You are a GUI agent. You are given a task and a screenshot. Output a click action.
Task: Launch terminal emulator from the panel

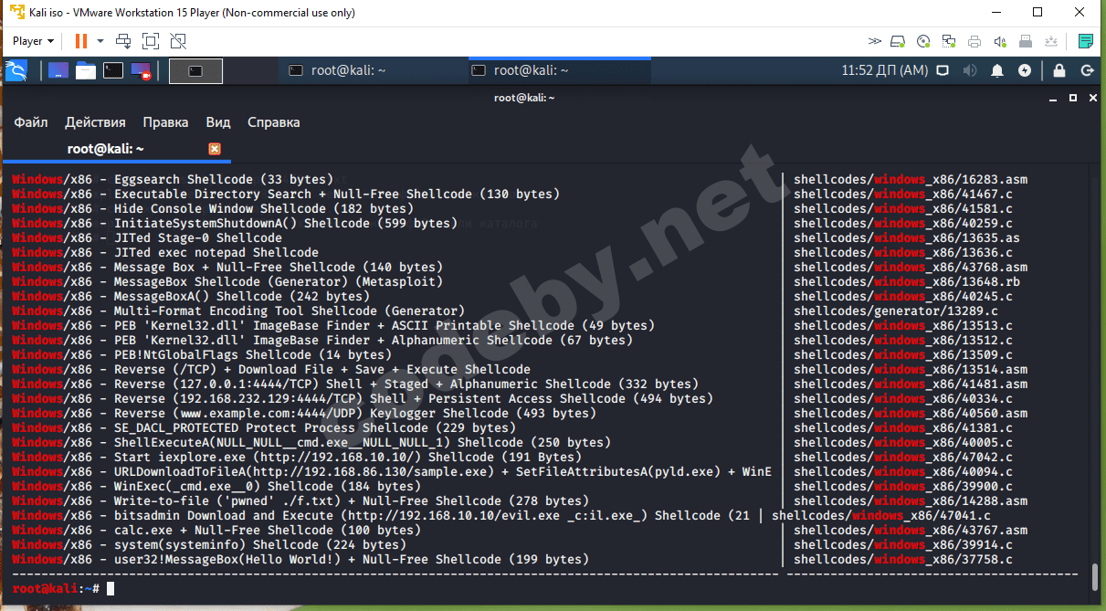point(113,70)
